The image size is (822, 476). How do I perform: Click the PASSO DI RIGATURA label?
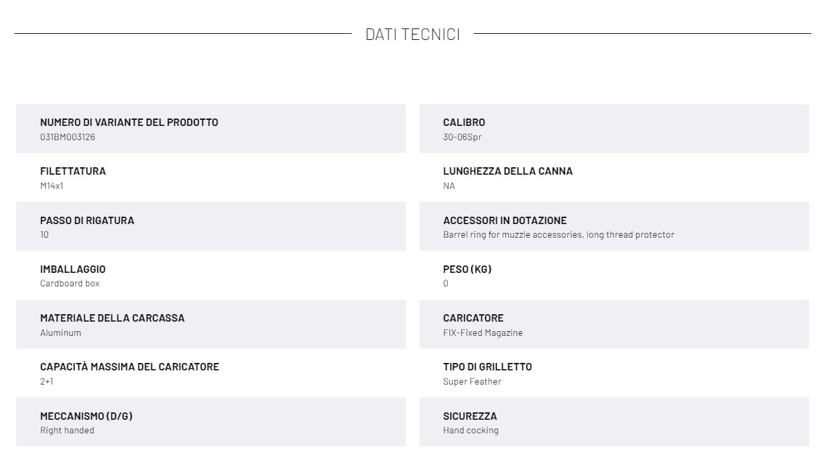(x=87, y=221)
